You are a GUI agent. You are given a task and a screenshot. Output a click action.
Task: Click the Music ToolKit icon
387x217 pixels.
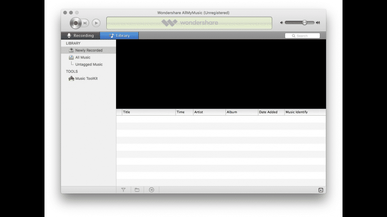pyautogui.click(x=71, y=78)
